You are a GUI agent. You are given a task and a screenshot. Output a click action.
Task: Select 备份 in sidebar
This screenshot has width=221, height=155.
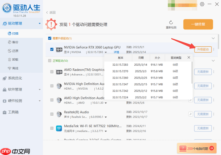click(21, 42)
